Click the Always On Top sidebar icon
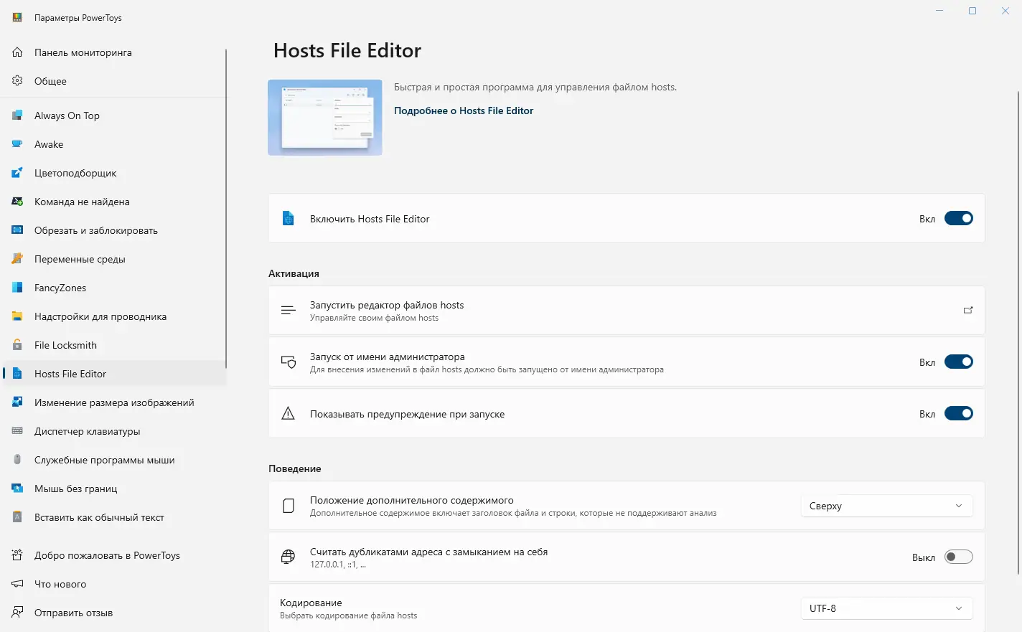This screenshot has width=1022, height=632. click(x=17, y=115)
